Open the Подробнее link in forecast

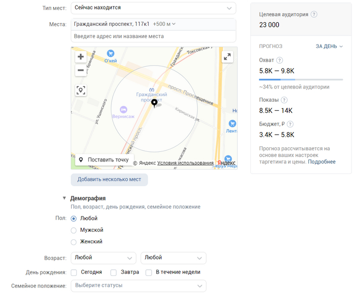point(322,162)
